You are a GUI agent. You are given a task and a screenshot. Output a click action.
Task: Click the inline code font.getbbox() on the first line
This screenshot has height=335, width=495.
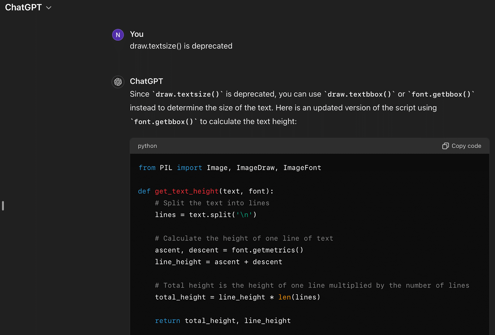tap(441, 94)
